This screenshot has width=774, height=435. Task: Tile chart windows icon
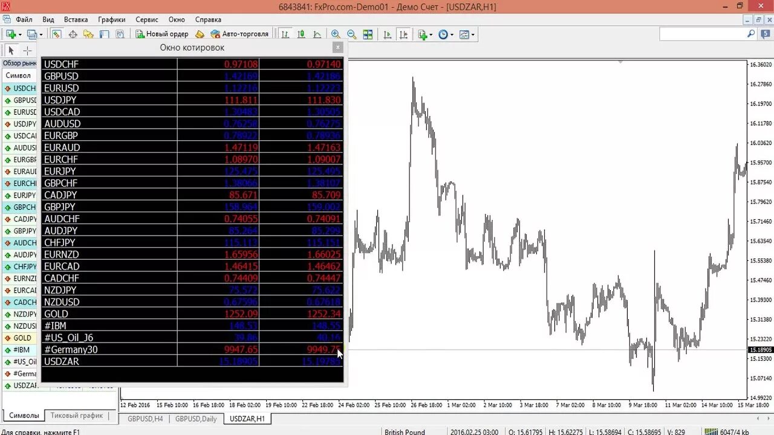[368, 34]
